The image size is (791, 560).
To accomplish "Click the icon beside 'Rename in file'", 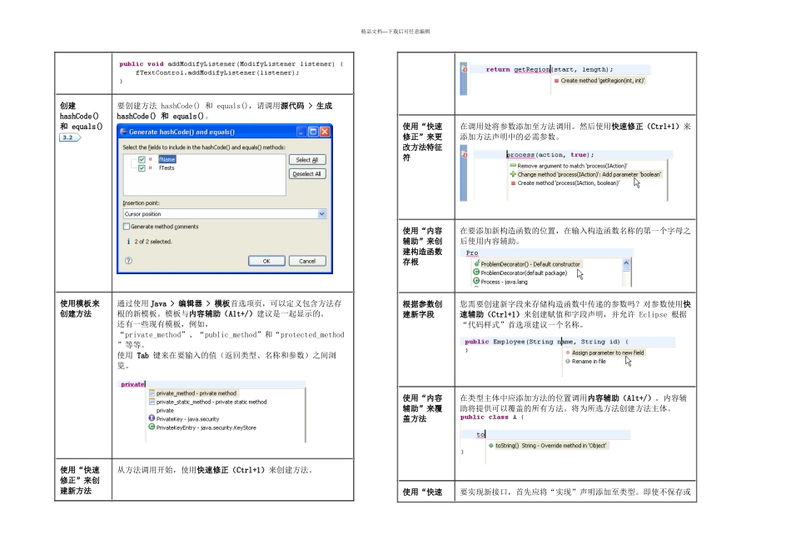I will tap(568, 362).
